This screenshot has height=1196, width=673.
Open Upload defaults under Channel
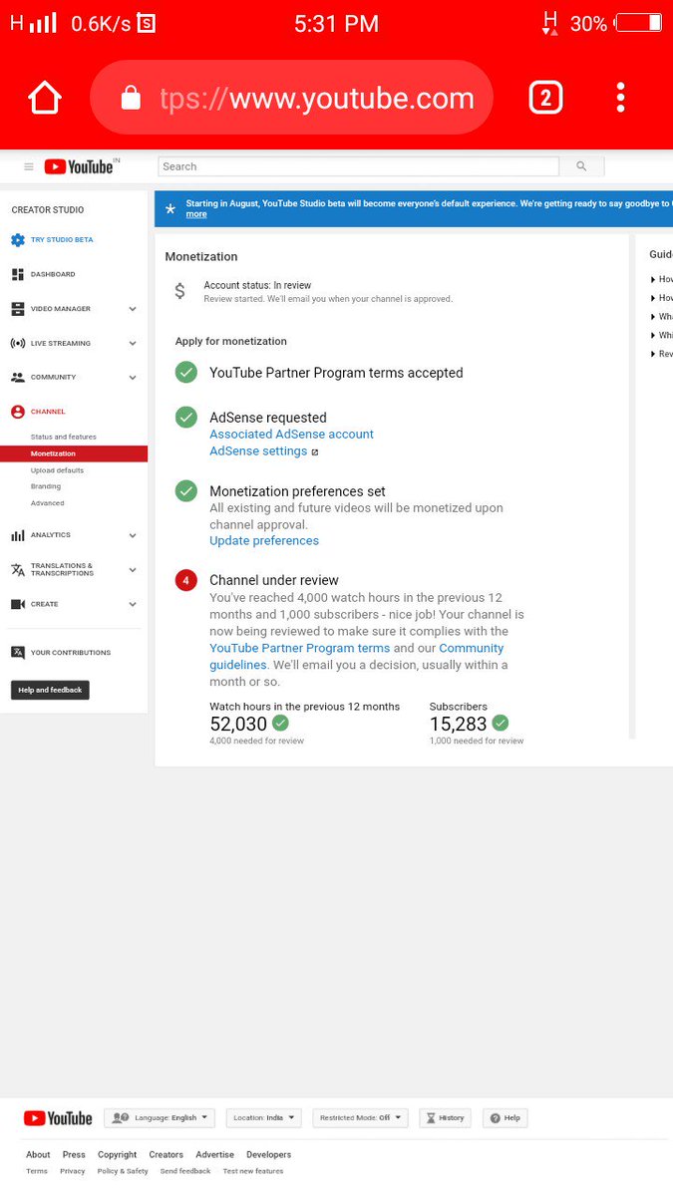click(x=57, y=470)
